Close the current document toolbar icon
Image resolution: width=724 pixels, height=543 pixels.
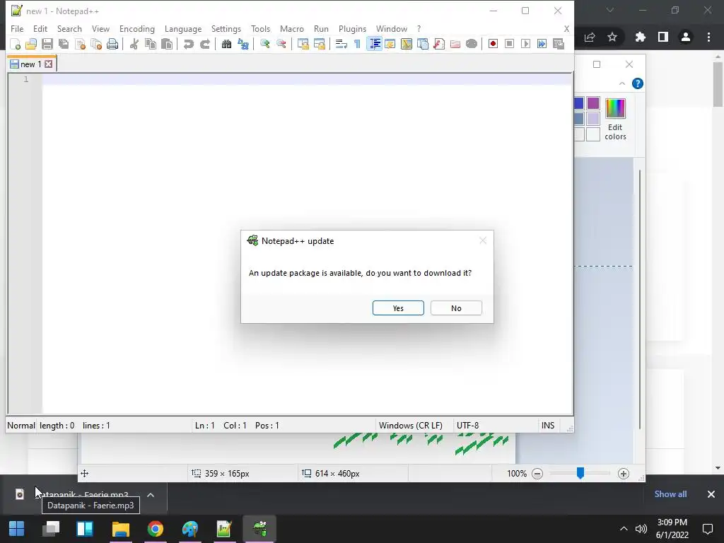point(80,44)
